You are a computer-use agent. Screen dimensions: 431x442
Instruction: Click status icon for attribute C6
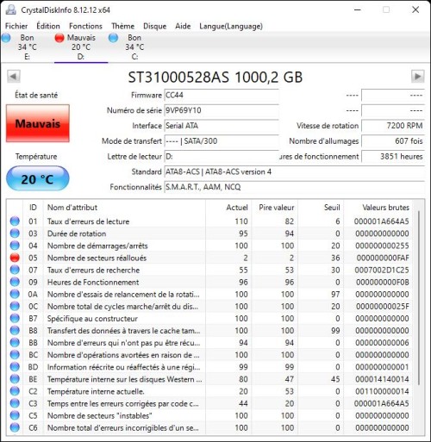tap(15, 427)
